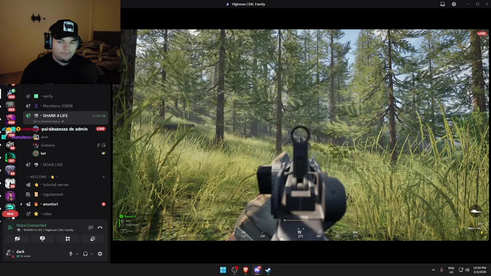Turn on camera button

(x=17, y=238)
